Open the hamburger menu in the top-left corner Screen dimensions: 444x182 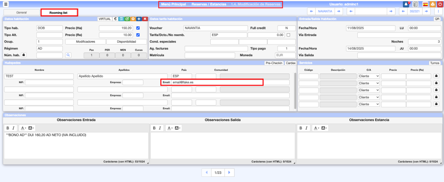point(6,4)
